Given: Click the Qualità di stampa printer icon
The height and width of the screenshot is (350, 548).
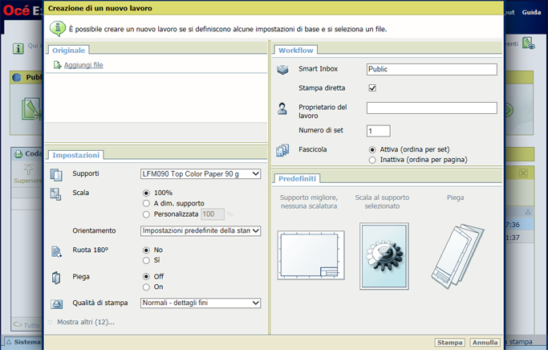Looking at the screenshot, I should click(57, 304).
